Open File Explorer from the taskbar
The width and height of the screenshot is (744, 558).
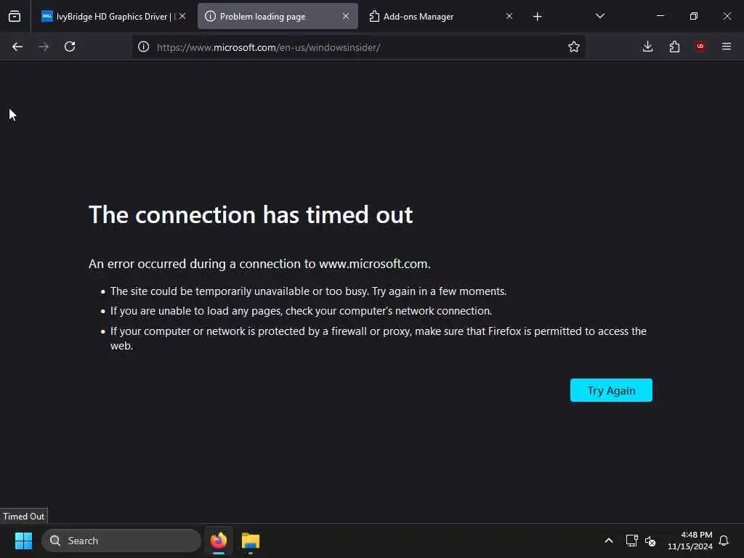coord(251,541)
